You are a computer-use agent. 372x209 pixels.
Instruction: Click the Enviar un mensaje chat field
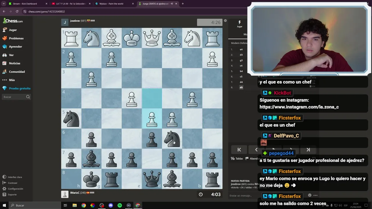[x=241, y=196]
